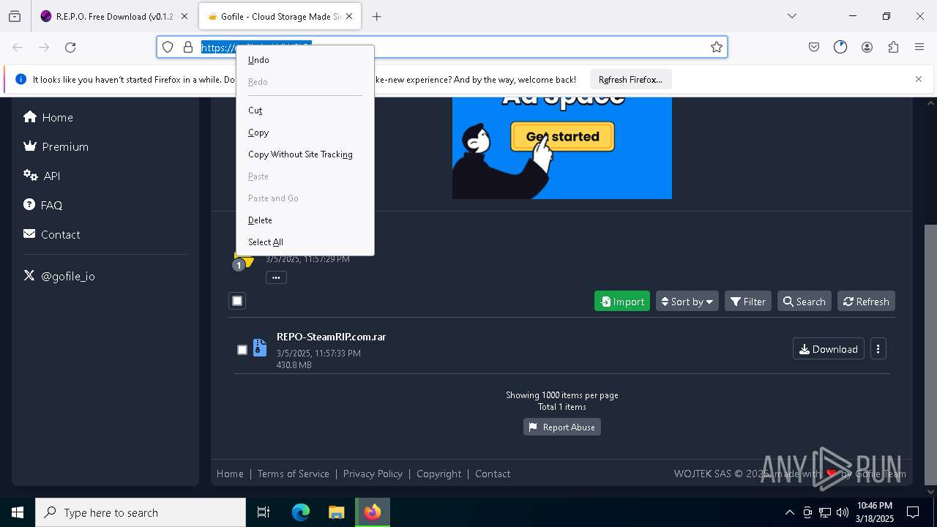
Task: Open a new tab with plus icon
Action: [x=376, y=16]
